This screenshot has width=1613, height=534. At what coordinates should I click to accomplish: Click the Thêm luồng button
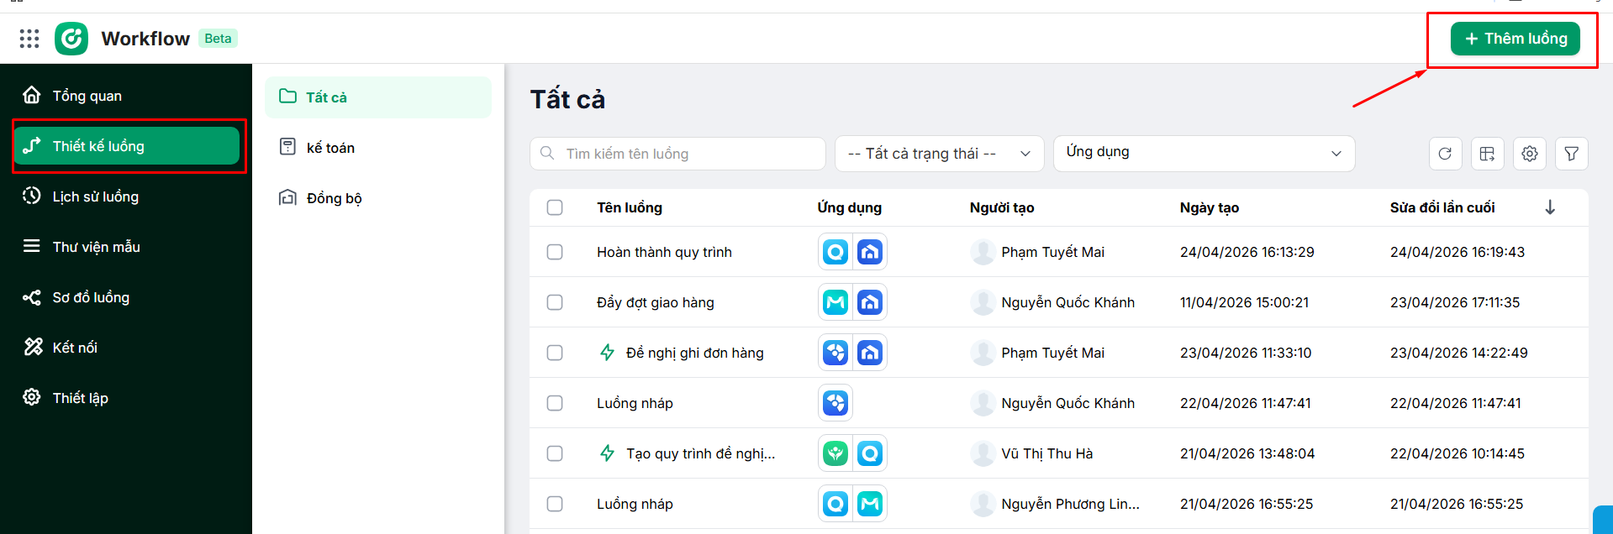point(1515,39)
